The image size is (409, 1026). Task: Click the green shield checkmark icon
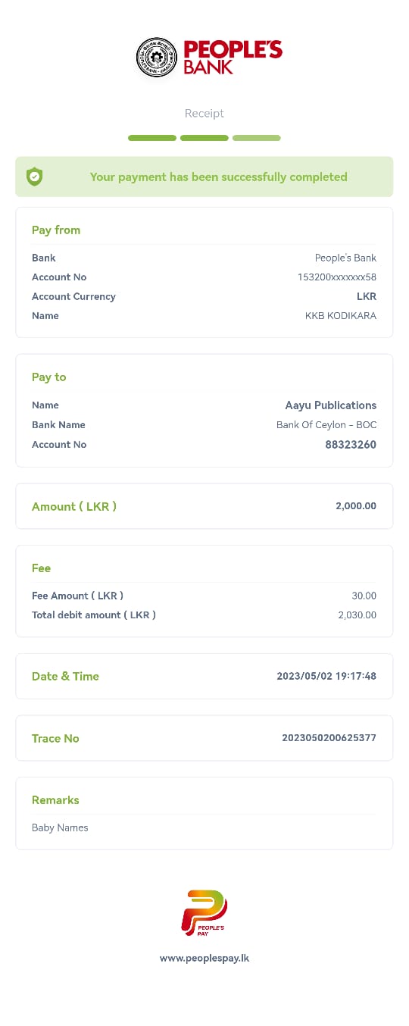(x=34, y=177)
